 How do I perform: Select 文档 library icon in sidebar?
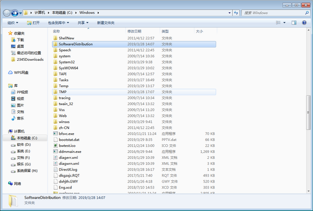pos(13,112)
